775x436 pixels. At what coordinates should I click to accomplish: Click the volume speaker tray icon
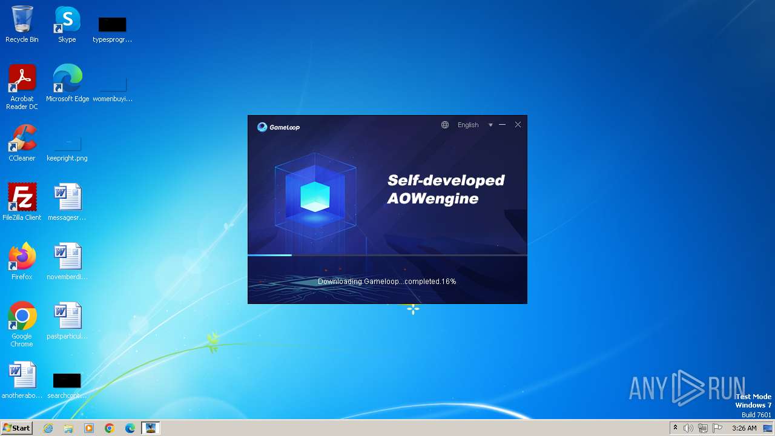coord(688,428)
